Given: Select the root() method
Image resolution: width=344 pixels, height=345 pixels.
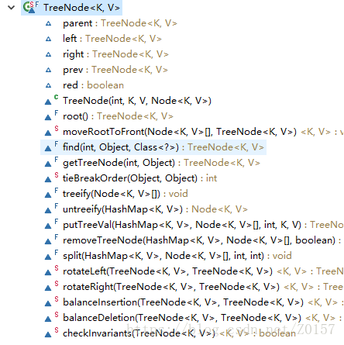Looking at the screenshot, I should [x=118, y=116].
